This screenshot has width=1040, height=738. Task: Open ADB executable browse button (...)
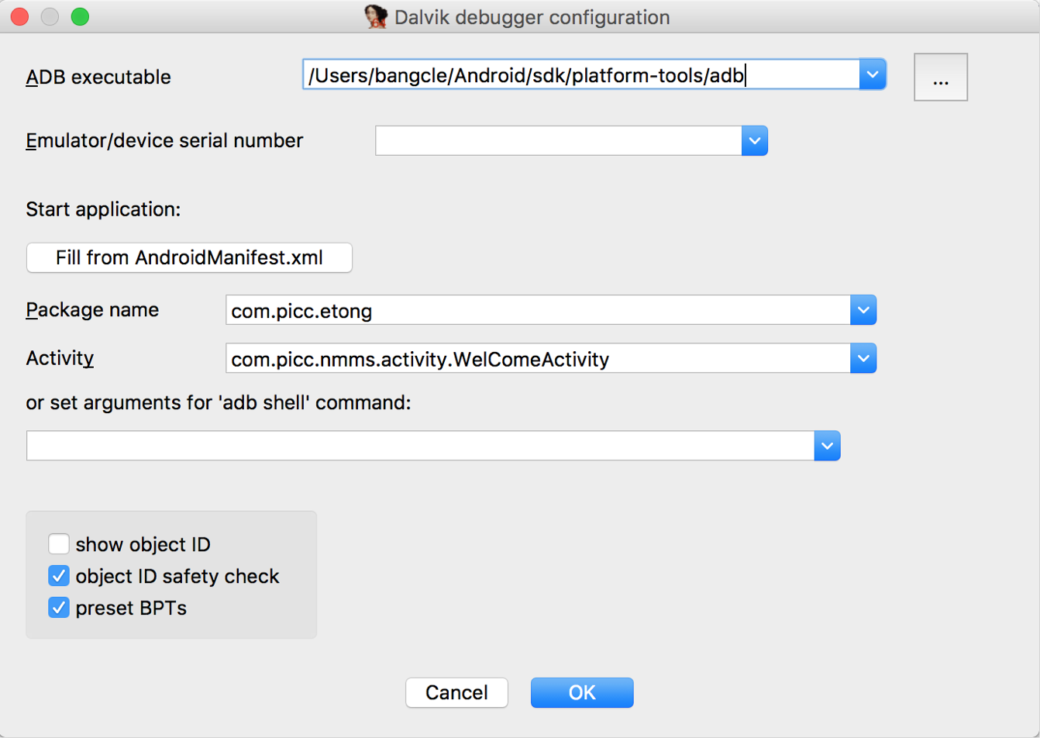click(x=941, y=77)
